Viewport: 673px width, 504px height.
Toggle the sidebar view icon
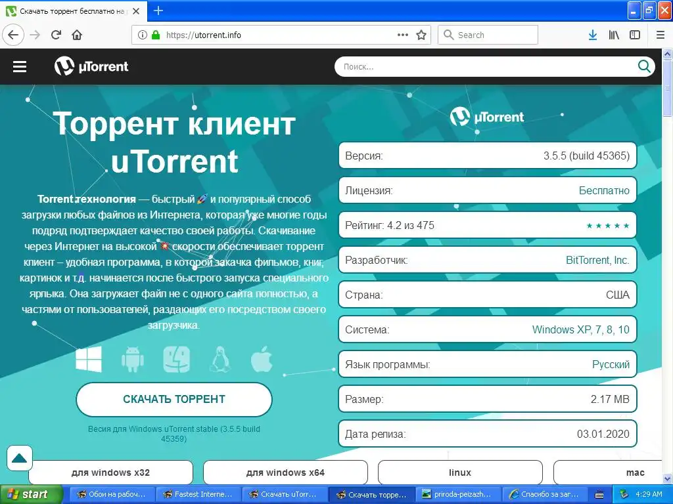[x=635, y=35]
